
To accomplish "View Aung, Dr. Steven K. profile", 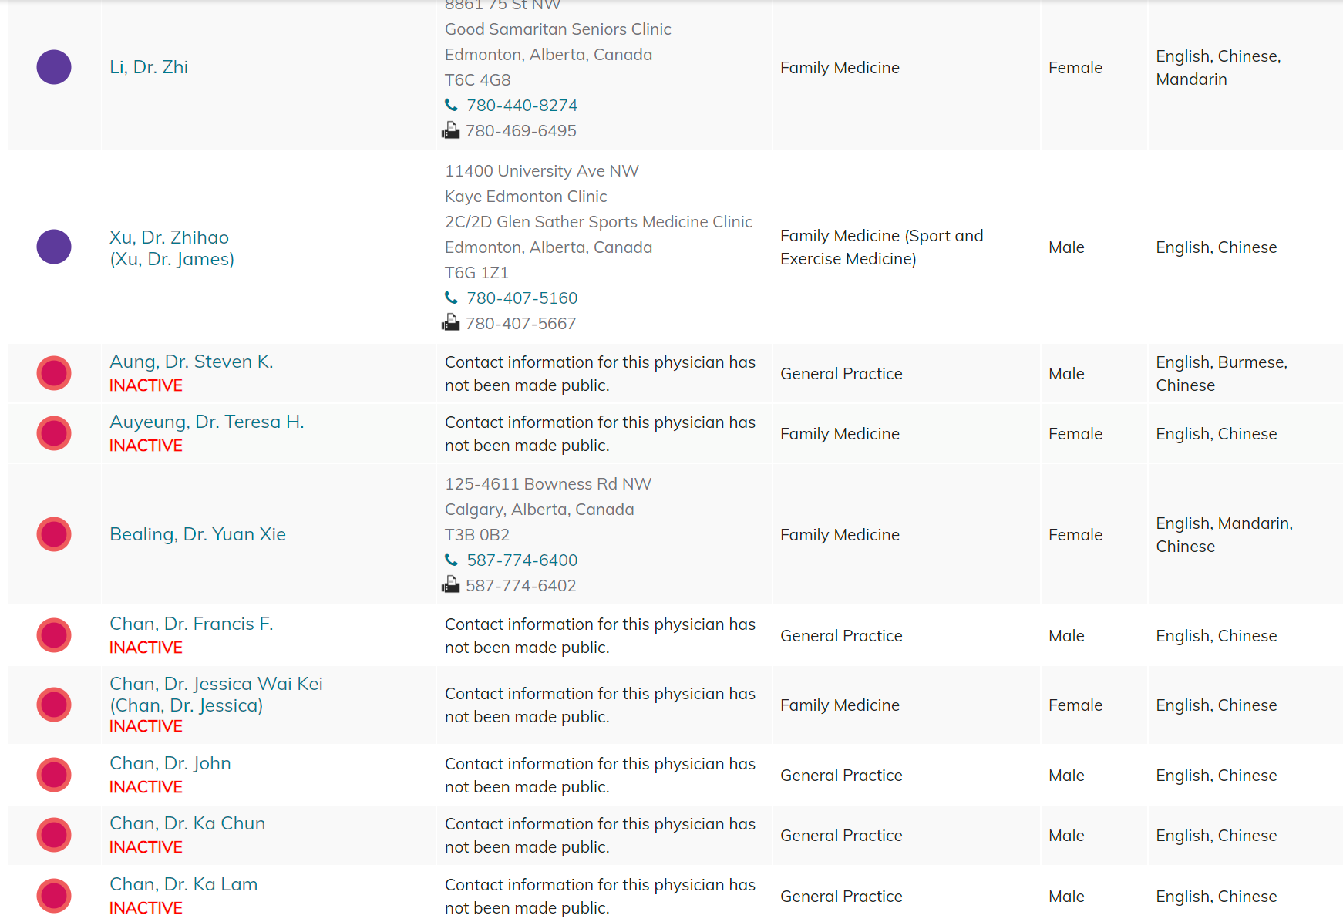I will click(191, 362).
